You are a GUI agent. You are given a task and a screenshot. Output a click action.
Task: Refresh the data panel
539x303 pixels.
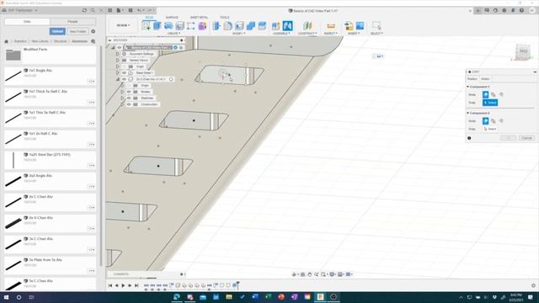84,10
